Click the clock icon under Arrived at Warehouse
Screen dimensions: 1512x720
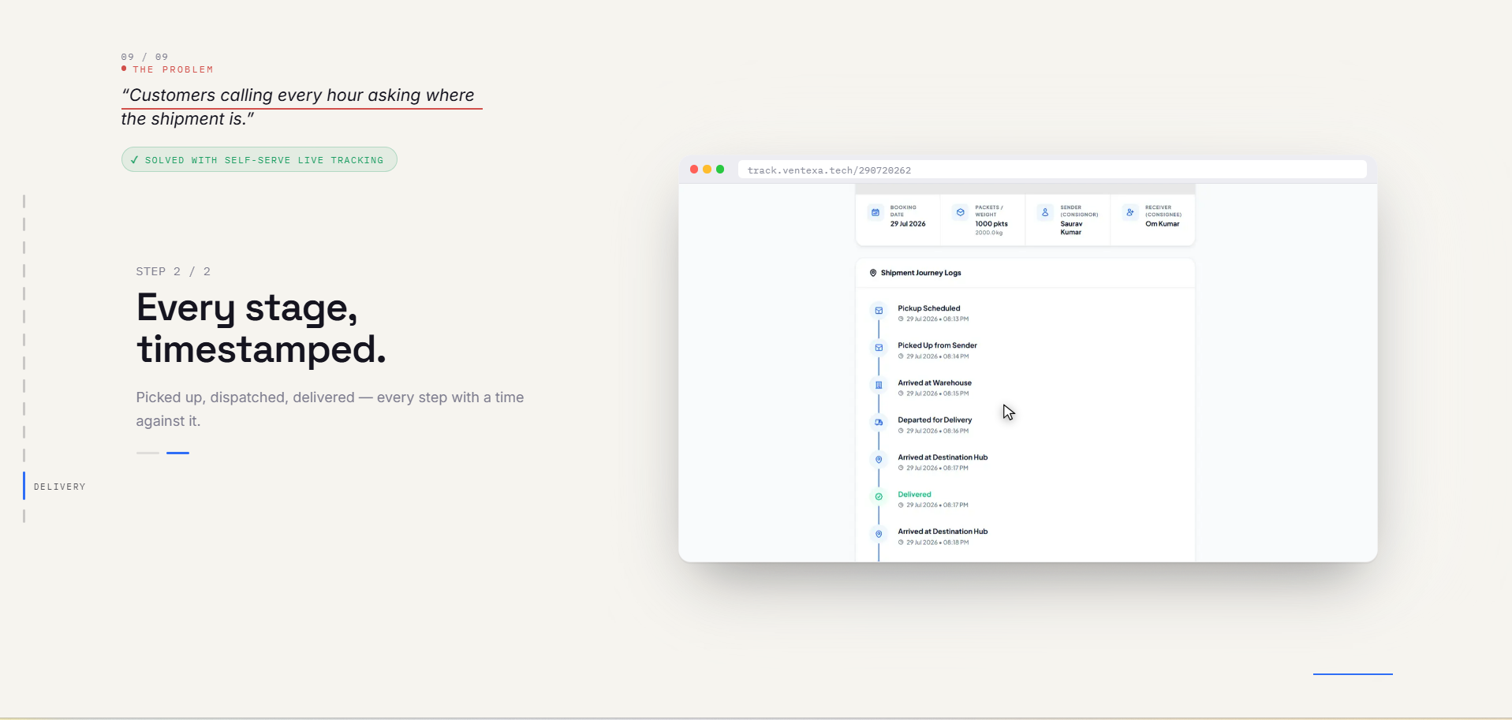pos(901,394)
